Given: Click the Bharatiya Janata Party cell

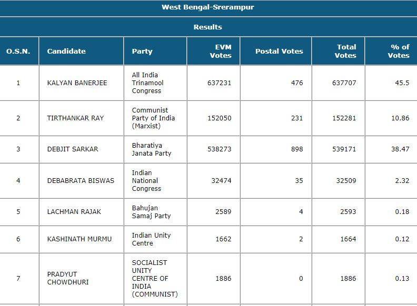Looking at the screenshot, I should (x=152, y=149).
